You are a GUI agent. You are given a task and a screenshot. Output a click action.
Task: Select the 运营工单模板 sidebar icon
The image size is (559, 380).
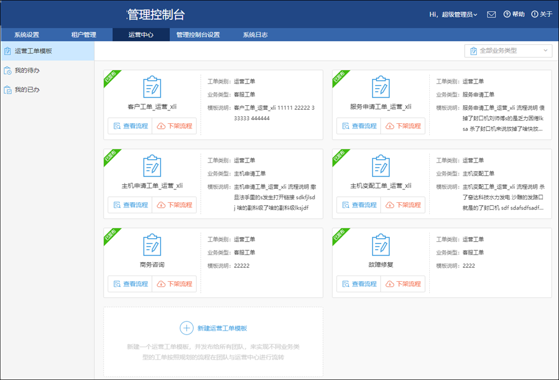8,51
